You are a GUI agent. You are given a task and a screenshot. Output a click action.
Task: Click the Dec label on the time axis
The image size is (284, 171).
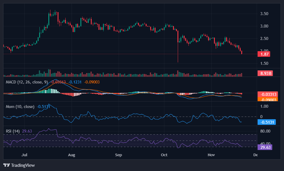click(x=255, y=155)
